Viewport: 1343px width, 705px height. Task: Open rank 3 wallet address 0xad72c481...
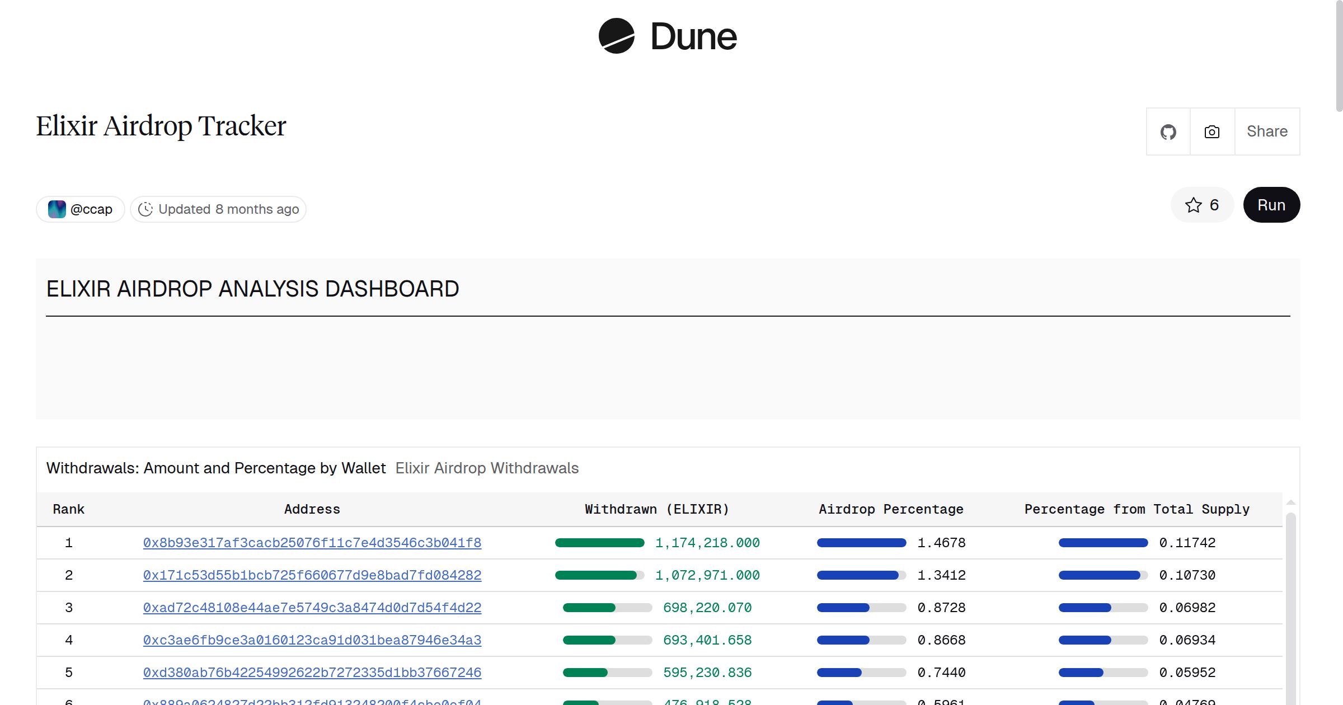[x=312, y=608]
